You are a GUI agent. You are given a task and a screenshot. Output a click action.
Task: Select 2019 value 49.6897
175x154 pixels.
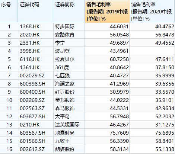pyautogui.click(x=119, y=43)
